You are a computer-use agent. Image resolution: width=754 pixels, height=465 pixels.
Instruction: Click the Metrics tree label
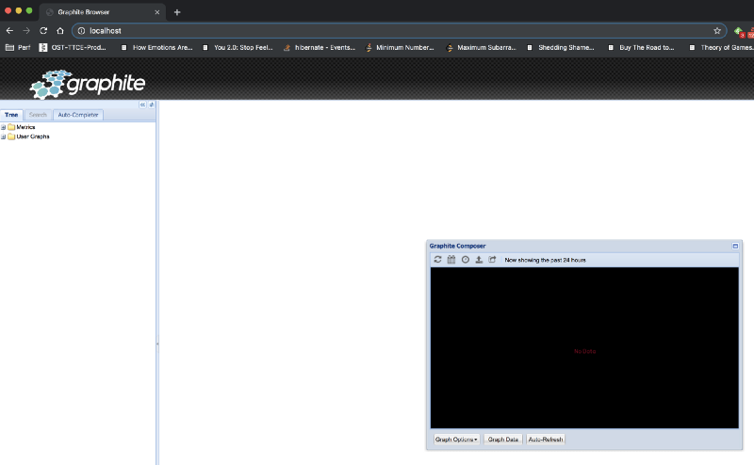[25, 127]
